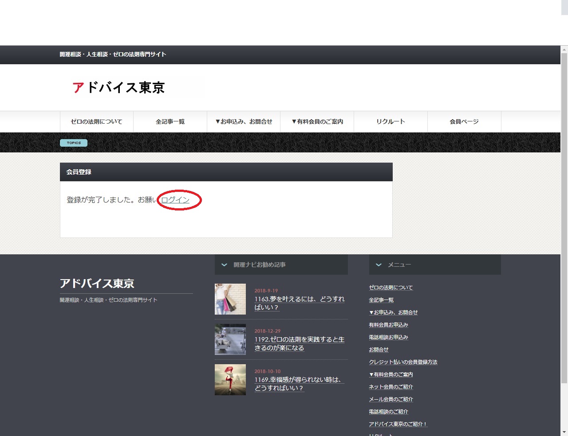Open ゼロの法則について in the top navigation

(x=96, y=122)
